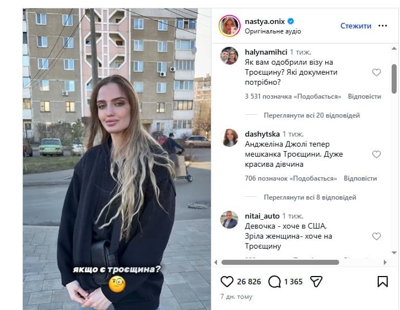The image size is (400, 310).
Task: Like dashytska's comment with heart
Action: point(376,154)
